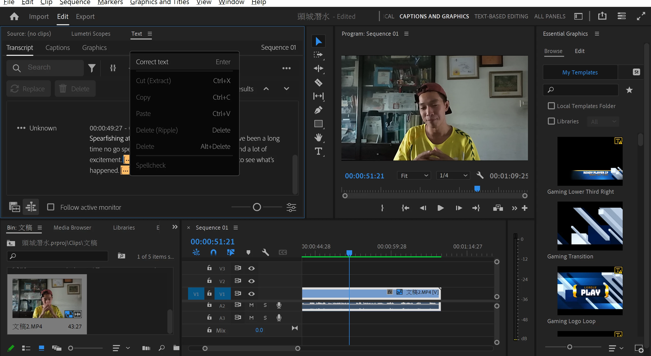Click the transcript filter funnel icon
The width and height of the screenshot is (651, 356).
point(92,68)
